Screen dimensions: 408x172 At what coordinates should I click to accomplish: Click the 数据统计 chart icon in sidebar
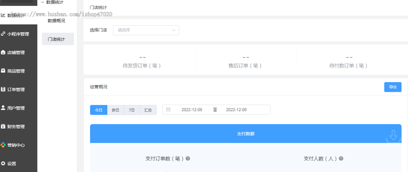click(x=3, y=15)
